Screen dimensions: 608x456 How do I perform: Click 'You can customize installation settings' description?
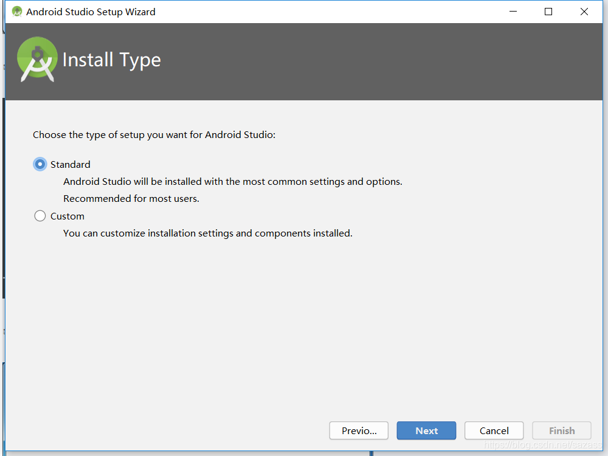(208, 233)
